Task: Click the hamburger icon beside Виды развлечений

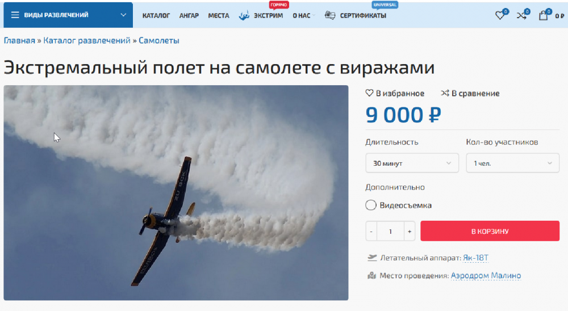Action: pyautogui.click(x=15, y=15)
